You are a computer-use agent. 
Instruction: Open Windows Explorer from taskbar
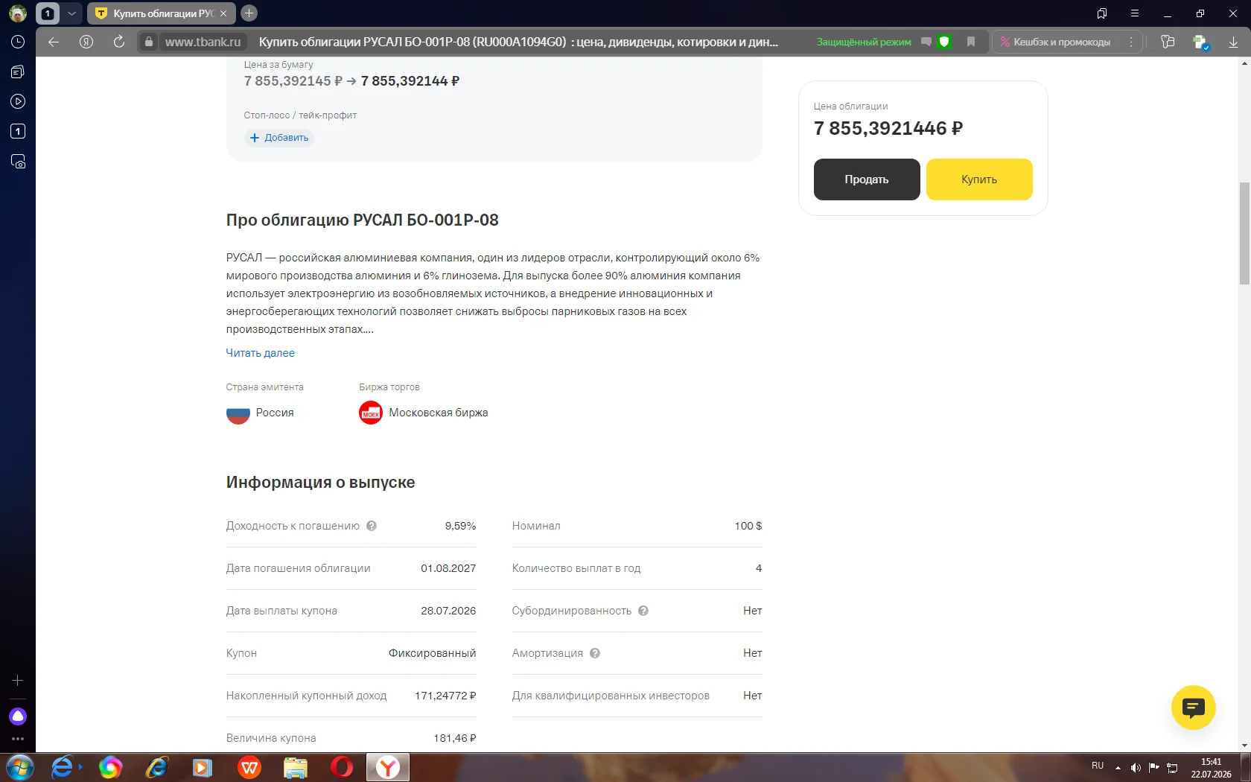[x=296, y=767]
